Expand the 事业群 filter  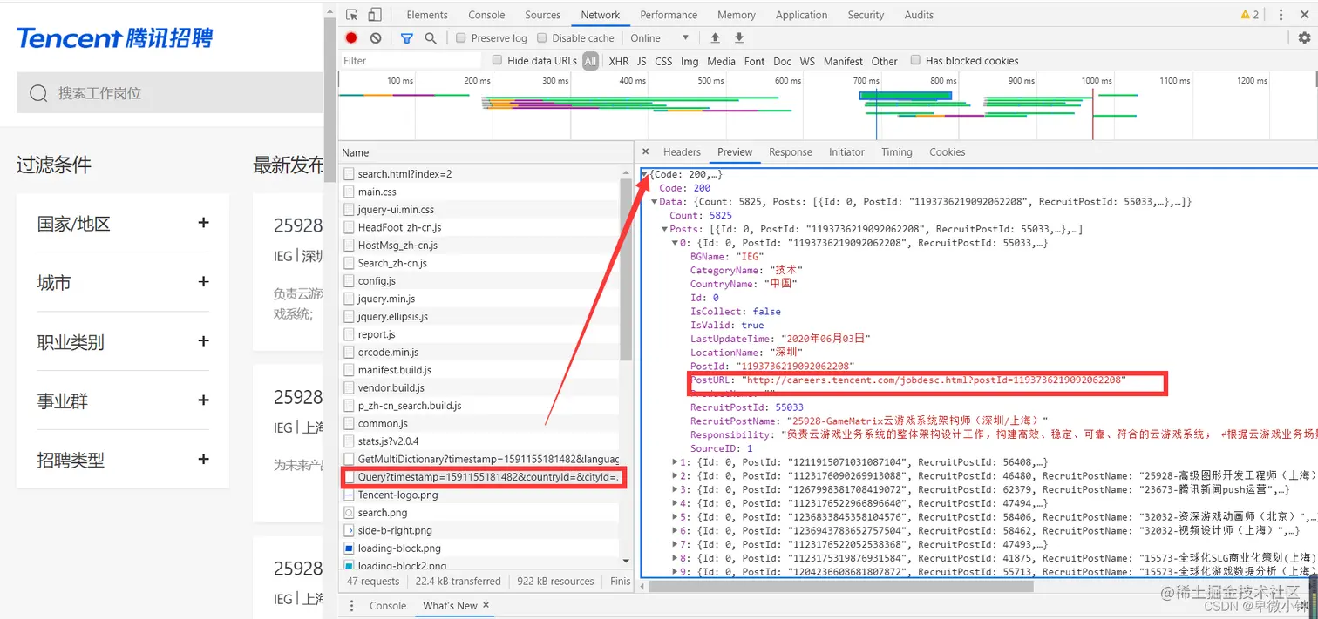[x=203, y=400]
